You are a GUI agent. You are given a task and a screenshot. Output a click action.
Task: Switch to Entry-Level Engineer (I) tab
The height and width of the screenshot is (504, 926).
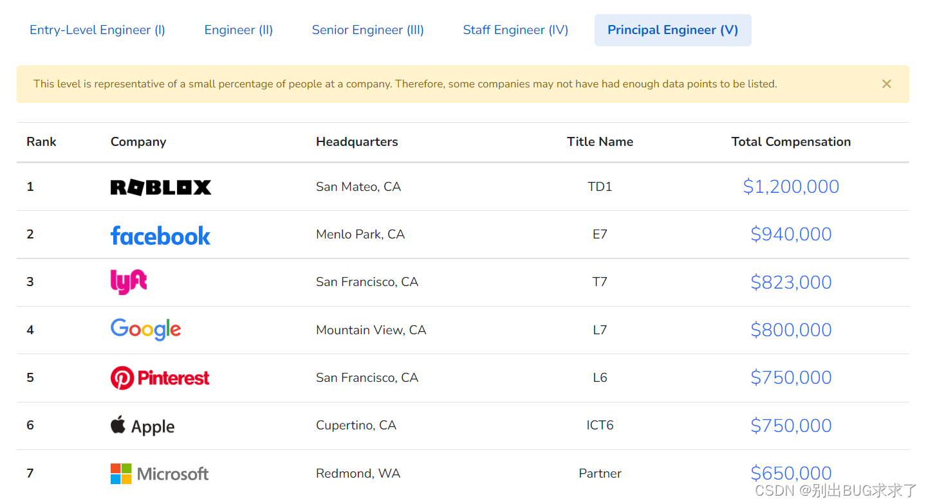point(98,30)
